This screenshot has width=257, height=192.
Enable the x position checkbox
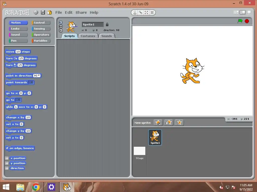coord(7,158)
